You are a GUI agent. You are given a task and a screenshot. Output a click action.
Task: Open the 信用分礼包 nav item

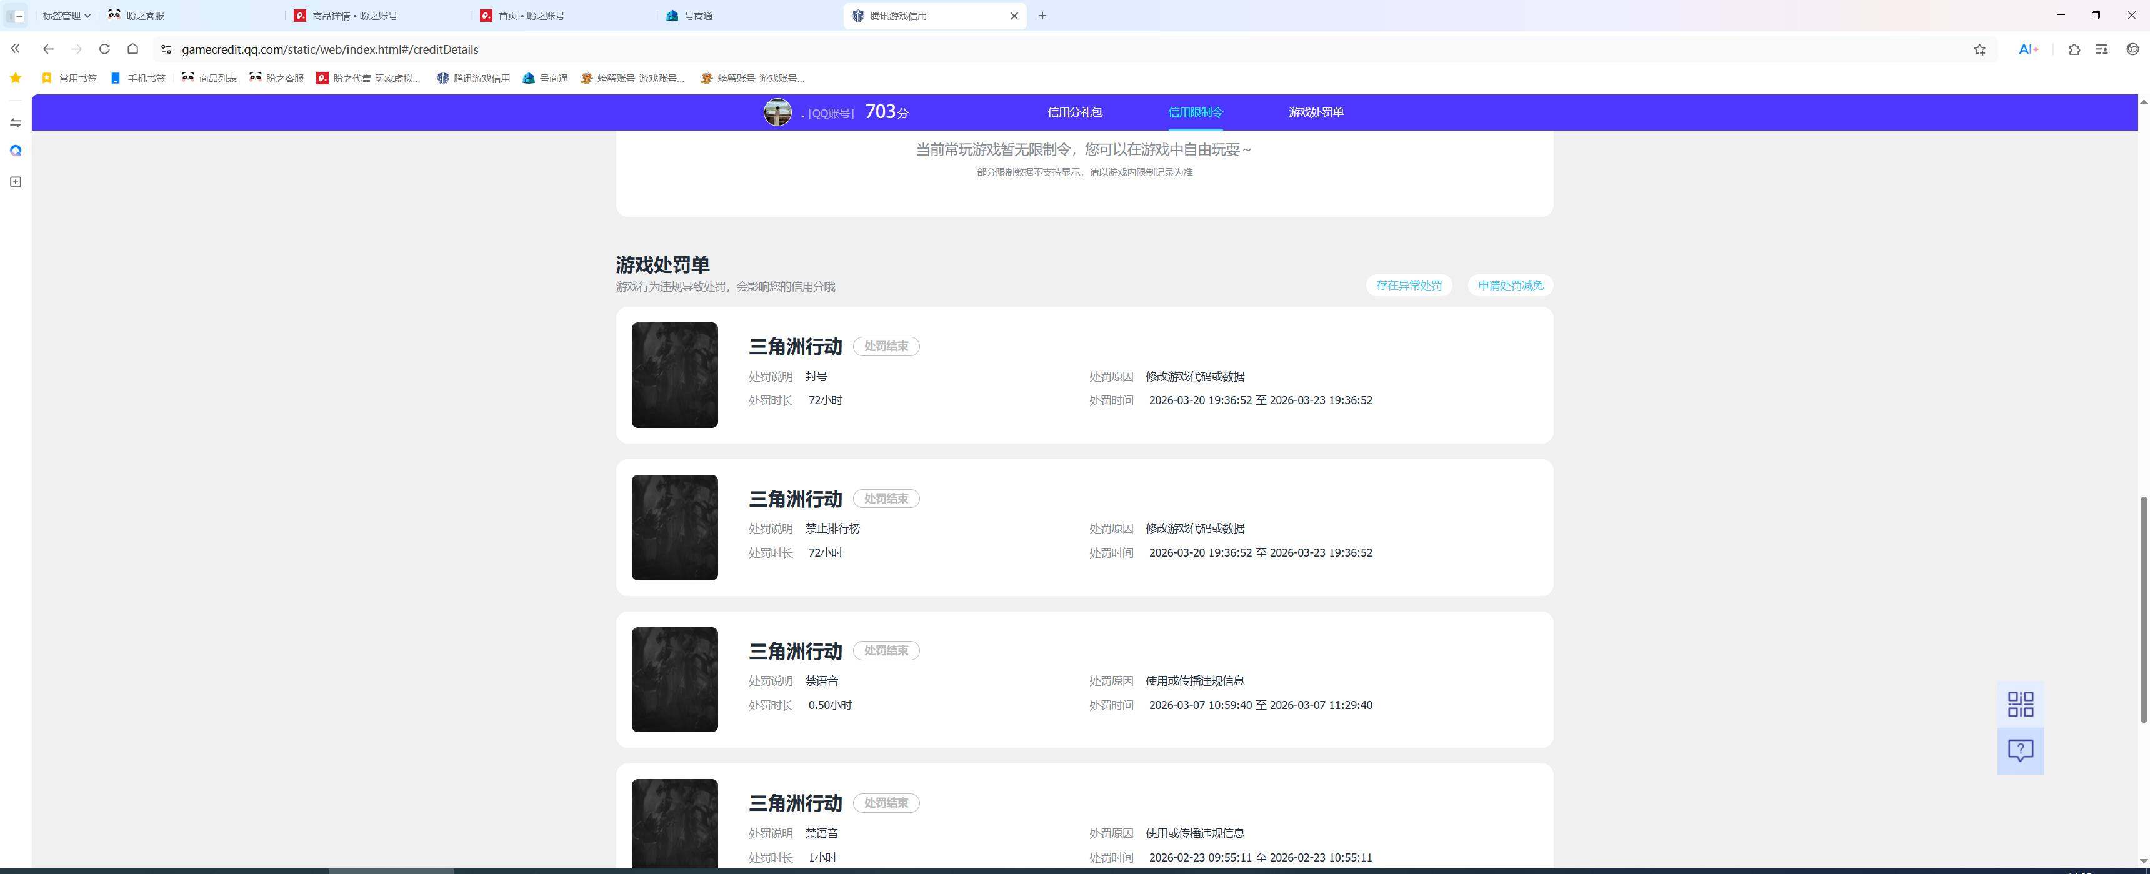pos(1074,112)
